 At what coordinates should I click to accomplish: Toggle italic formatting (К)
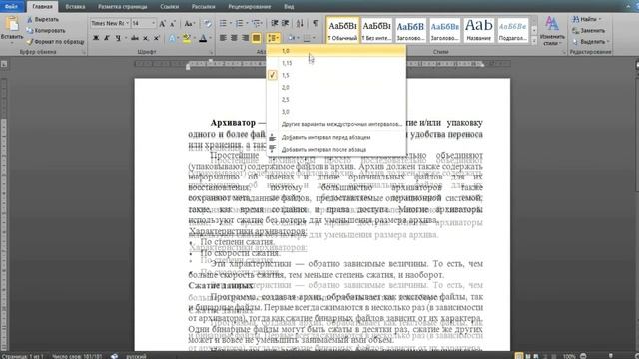click(x=107, y=38)
